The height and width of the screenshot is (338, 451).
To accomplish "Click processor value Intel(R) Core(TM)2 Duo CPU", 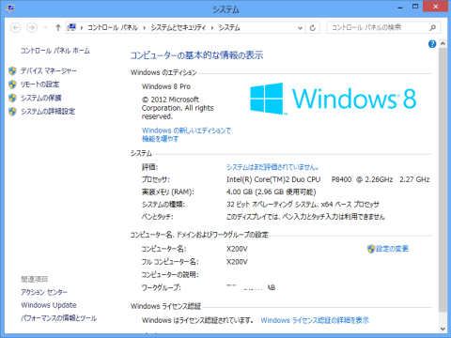I will pyautogui.click(x=273, y=179).
